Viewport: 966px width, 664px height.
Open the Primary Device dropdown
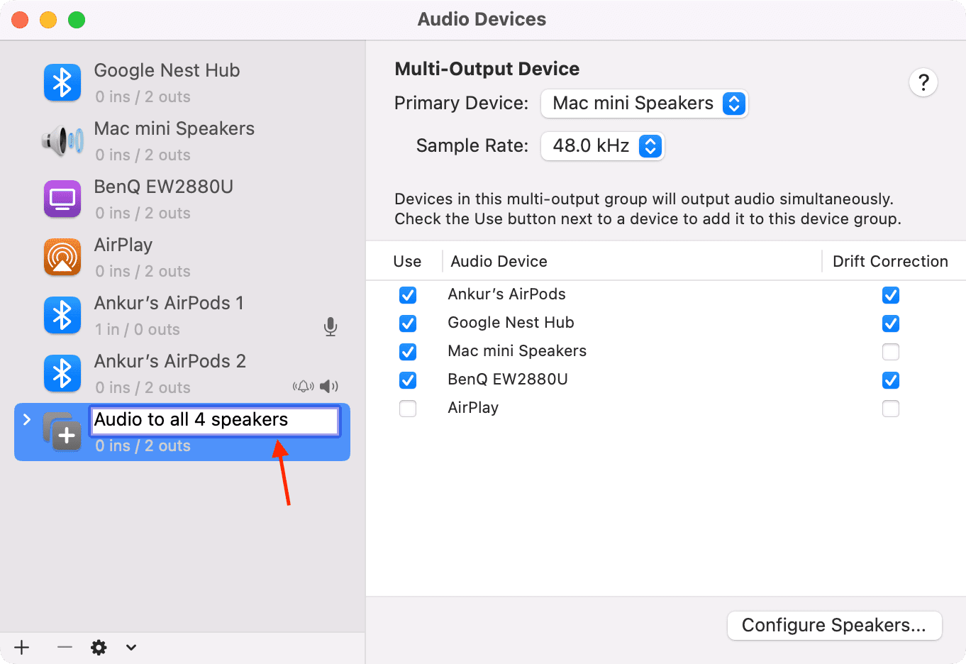point(644,104)
